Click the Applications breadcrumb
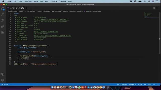Viewport: 161px width, 90px height. tap(12, 11)
